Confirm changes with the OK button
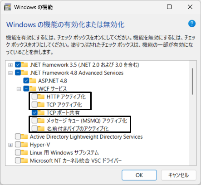The image size is (201, 185). tap(139, 175)
